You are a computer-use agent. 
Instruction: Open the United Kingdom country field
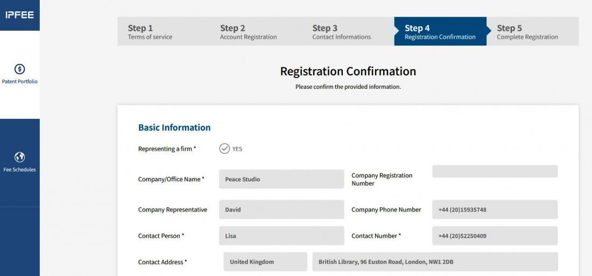tap(265, 262)
